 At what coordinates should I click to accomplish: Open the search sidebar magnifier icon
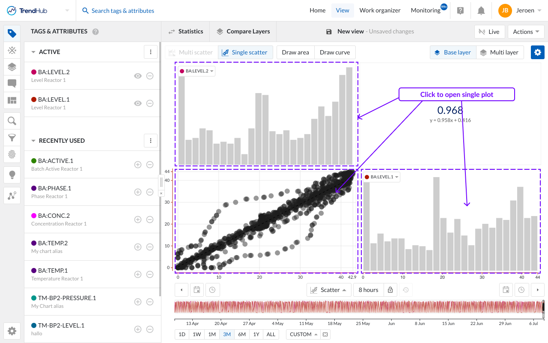[12, 120]
